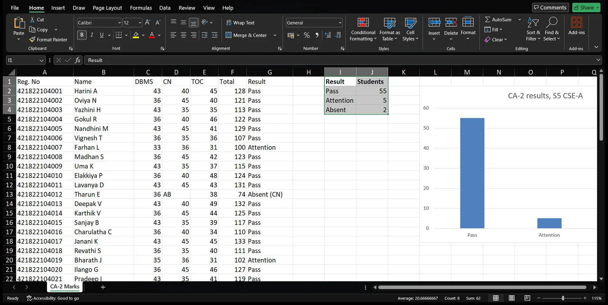Open the font size dropdown
This screenshot has height=305, width=608.
(x=140, y=23)
